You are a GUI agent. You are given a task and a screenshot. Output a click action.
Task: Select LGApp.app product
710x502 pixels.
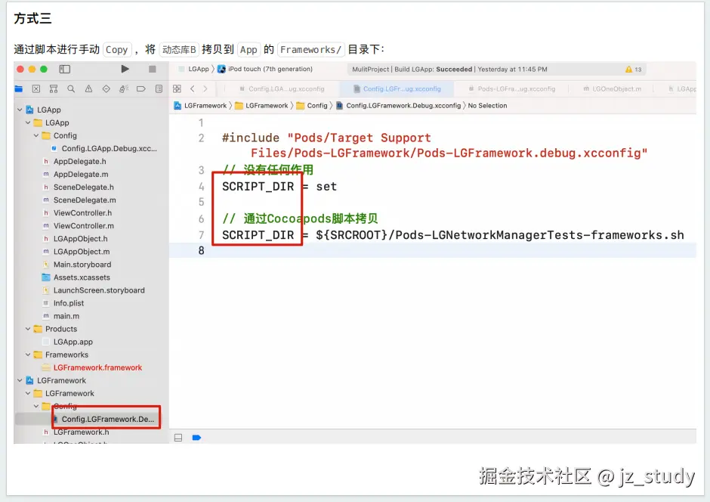click(x=67, y=342)
